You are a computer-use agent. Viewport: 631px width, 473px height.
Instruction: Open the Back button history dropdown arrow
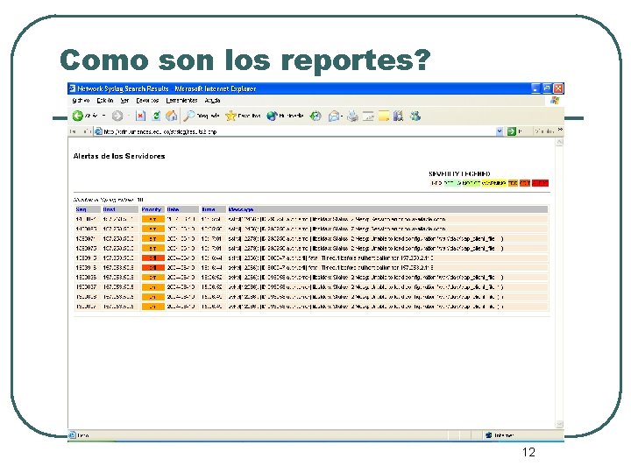(x=103, y=116)
